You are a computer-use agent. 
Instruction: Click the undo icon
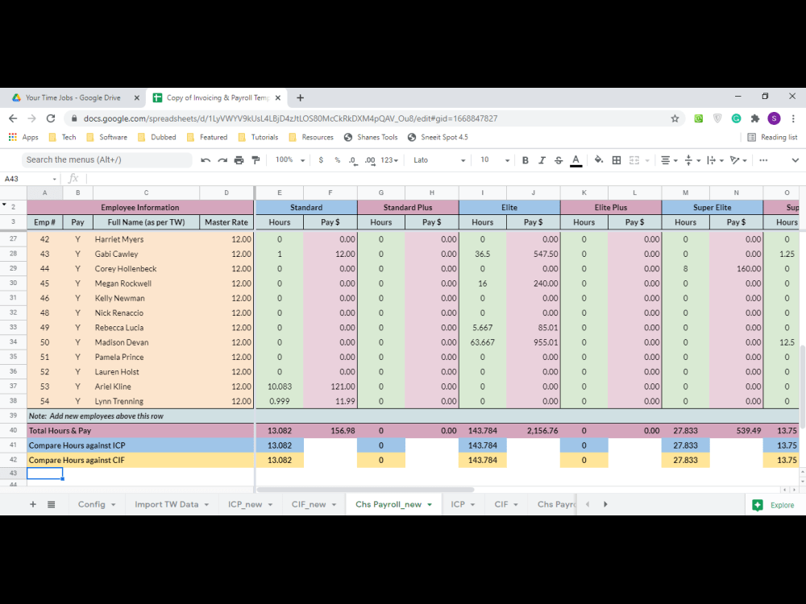(206, 160)
